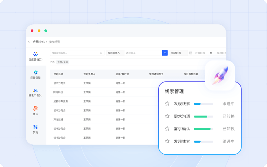This screenshot has width=267, height=167.
Task: Click the rocket icon card
Action: 220,75
